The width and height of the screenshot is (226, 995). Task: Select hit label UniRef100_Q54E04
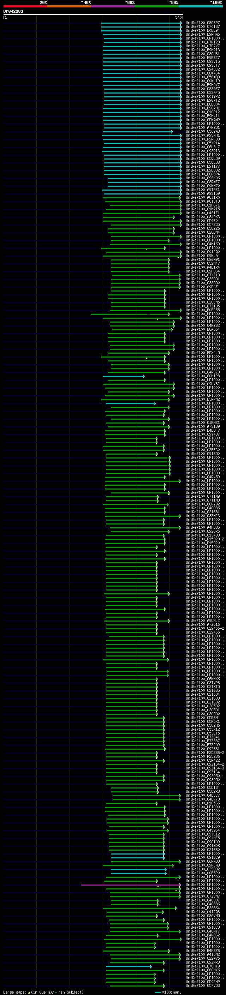coord(203,221)
